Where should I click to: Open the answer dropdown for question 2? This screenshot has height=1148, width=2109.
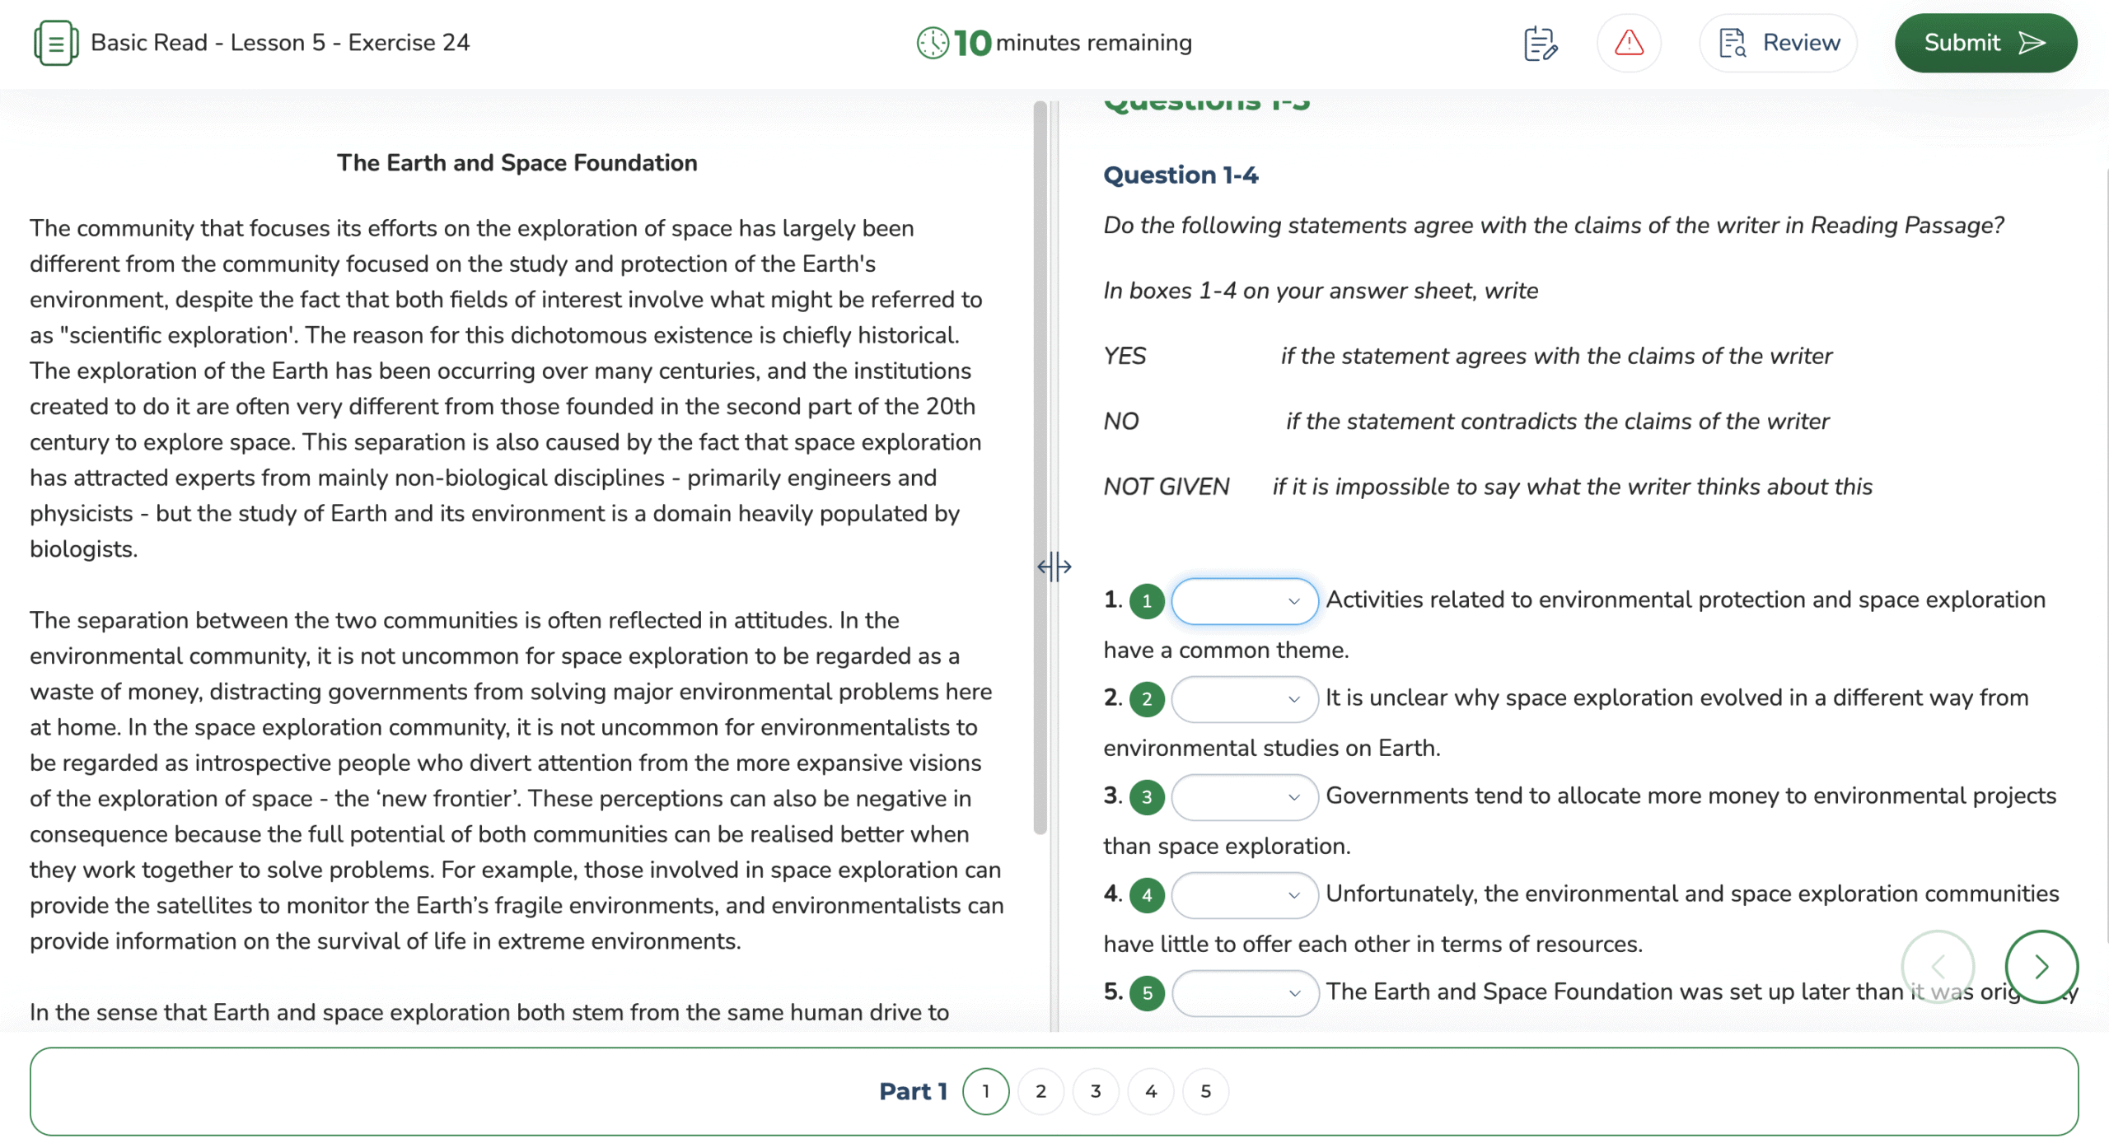[x=1244, y=699]
